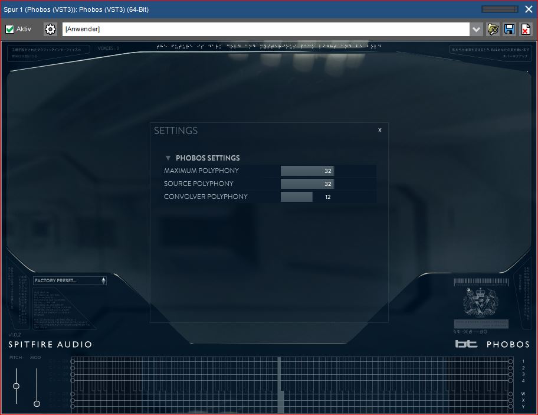The image size is (538, 415).
Task: Open the load preset folder icon
Action: (493, 29)
